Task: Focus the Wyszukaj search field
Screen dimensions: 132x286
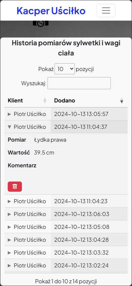Action: (x=79, y=83)
